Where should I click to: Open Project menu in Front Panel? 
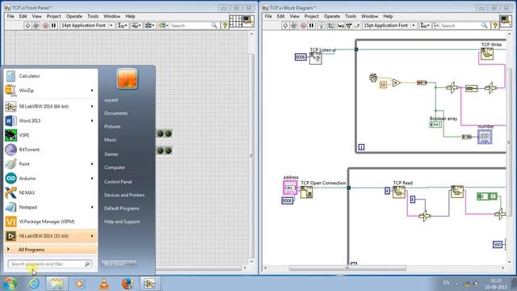[x=53, y=16]
